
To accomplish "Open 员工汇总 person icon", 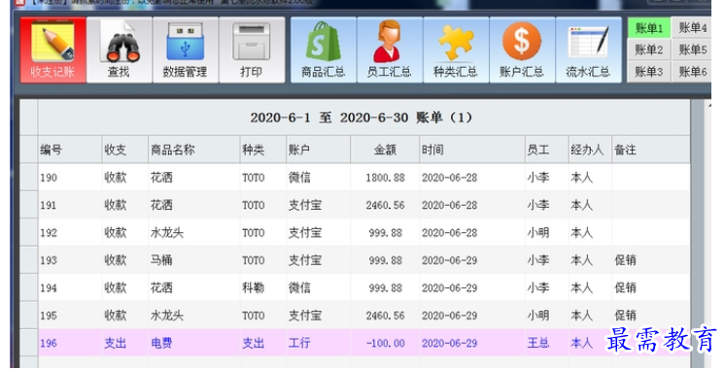I will 390,50.
